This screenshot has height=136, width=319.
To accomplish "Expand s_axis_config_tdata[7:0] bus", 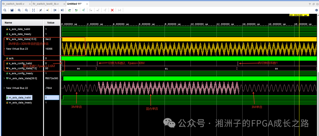I will (x=5, y=68).
